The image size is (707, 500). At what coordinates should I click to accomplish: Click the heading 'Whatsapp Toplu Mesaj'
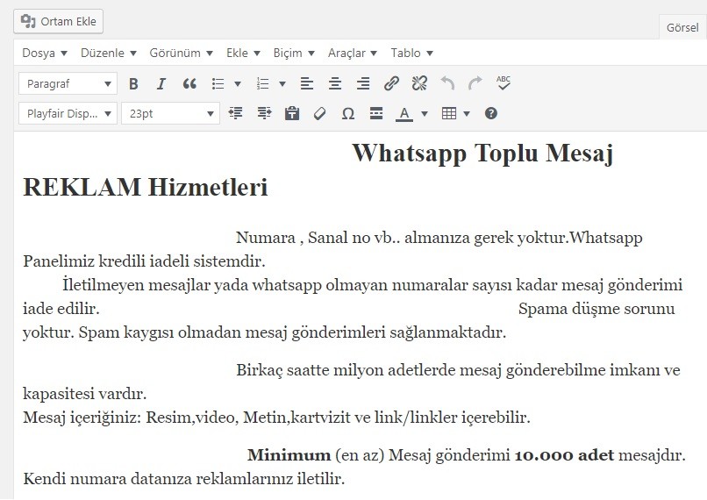tap(482, 154)
